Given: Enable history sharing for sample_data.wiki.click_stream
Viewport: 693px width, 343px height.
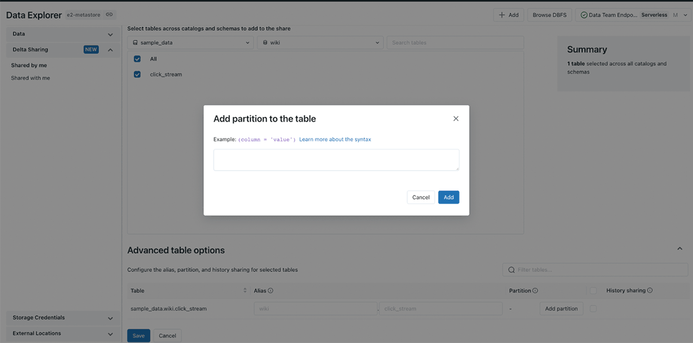Looking at the screenshot, I should tap(593, 308).
